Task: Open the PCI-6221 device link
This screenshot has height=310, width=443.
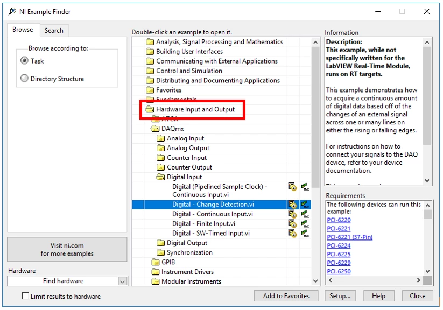Action: pyautogui.click(x=339, y=229)
